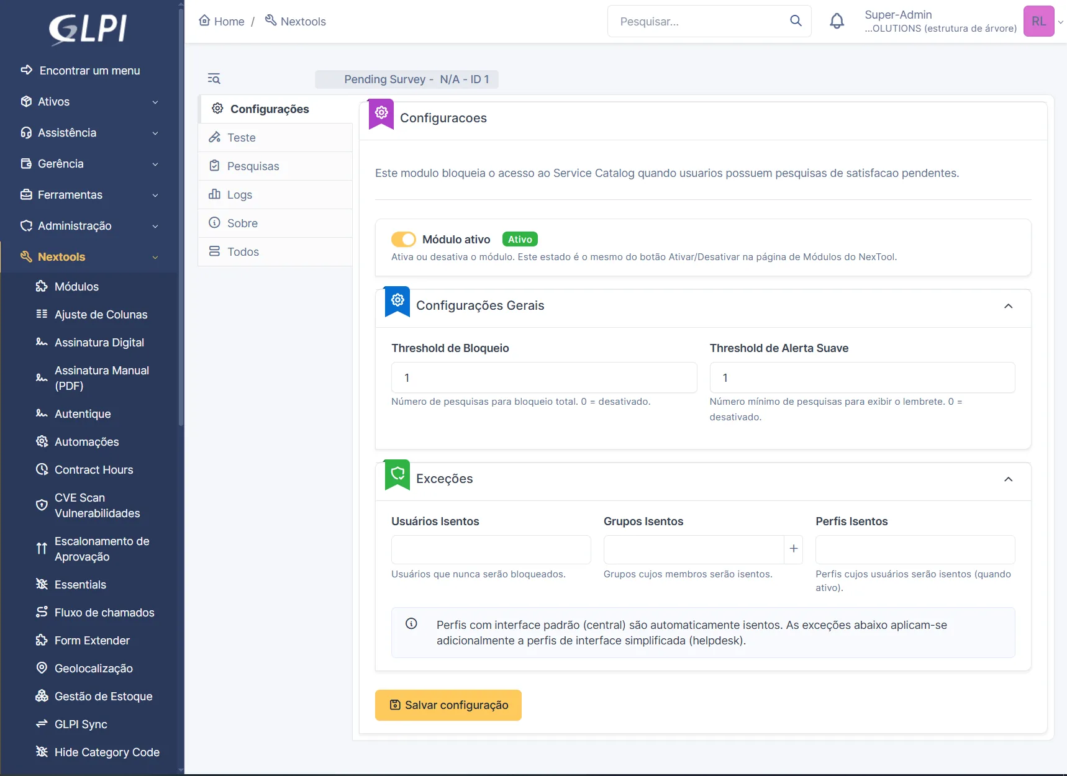
Task: Expand the Administração menu
Action: (x=88, y=226)
